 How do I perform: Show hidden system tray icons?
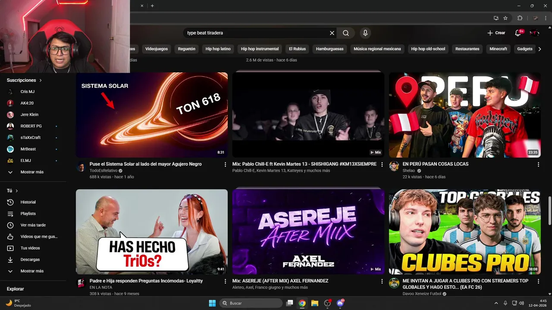coord(496,303)
